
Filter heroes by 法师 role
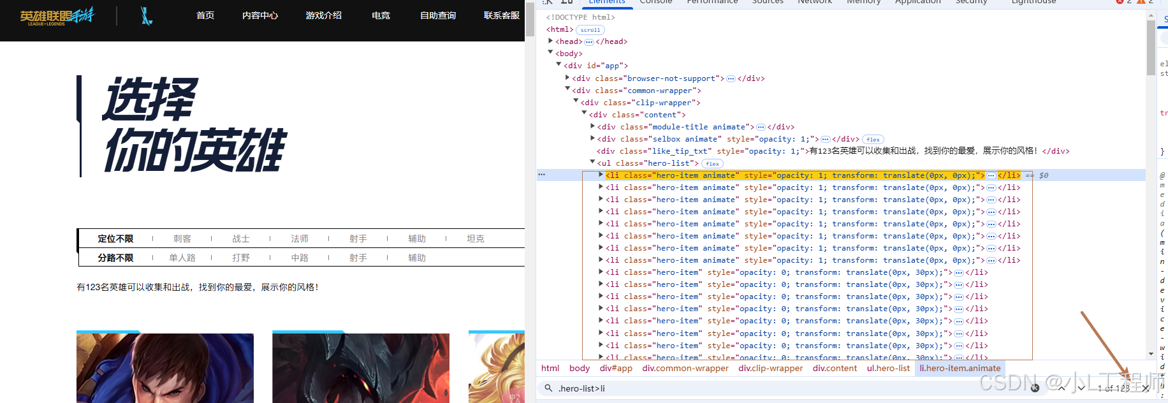[300, 238]
